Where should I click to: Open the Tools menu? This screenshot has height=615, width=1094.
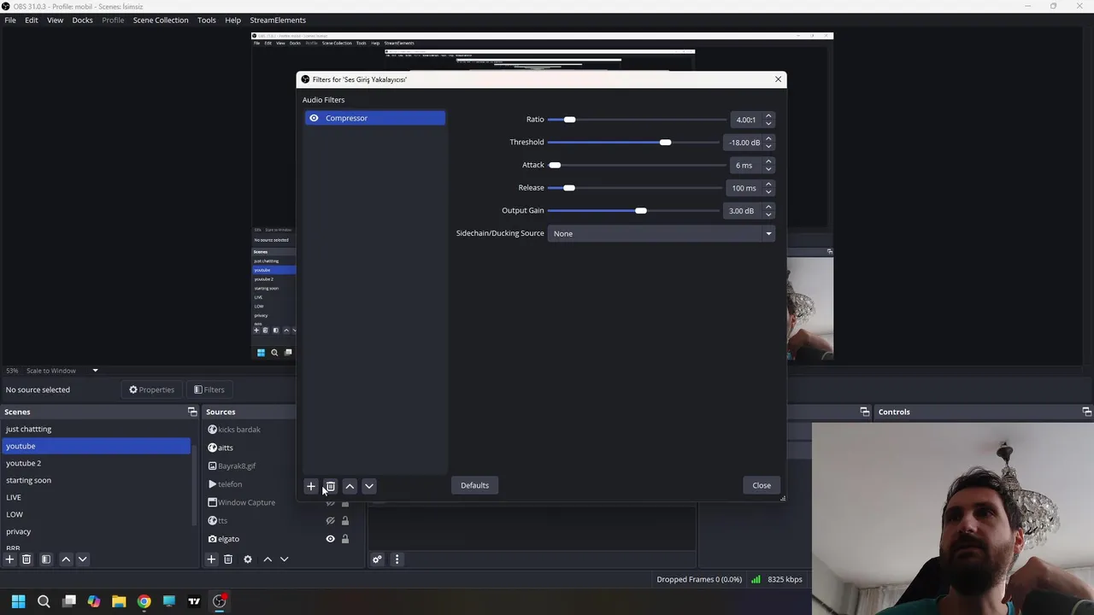207,20
